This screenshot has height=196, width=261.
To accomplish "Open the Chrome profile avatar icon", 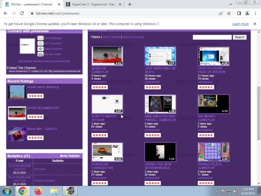I will click(247, 13).
